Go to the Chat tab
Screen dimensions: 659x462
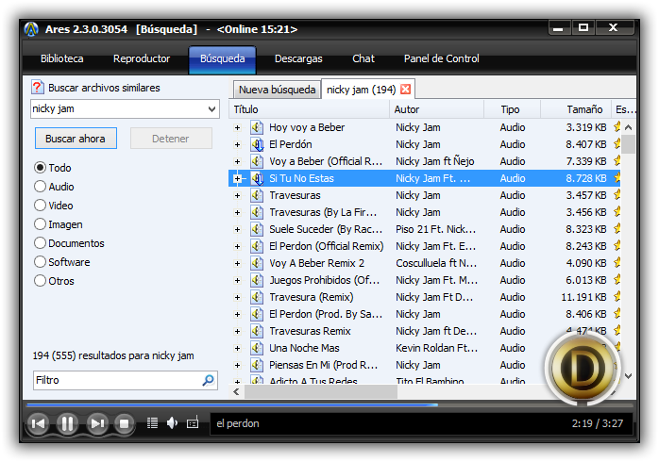coord(363,58)
